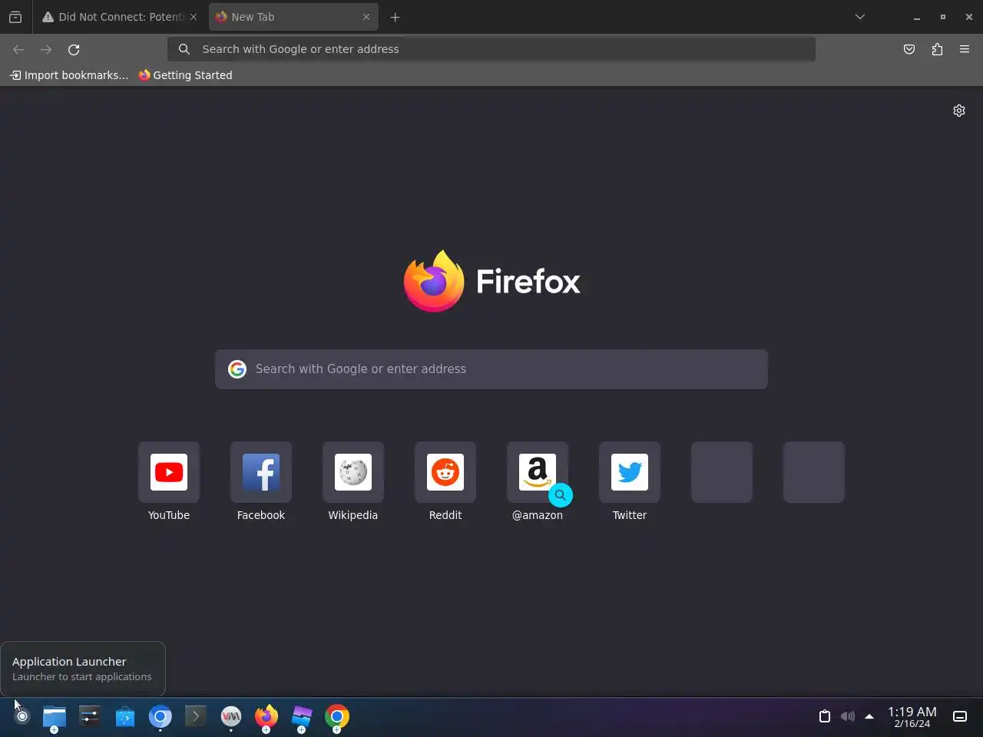Image resolution: width=983 pixels, height=737 pixels.
Task: Expand the hidden system tray icons
Action: (x=869, y=716)
